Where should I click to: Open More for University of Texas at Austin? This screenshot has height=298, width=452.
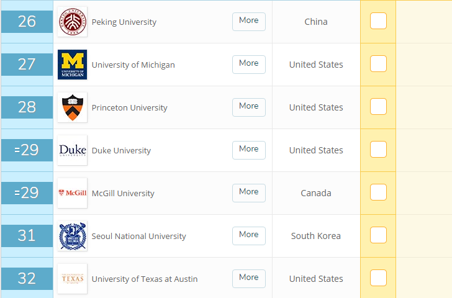click(x=249, y=278)
